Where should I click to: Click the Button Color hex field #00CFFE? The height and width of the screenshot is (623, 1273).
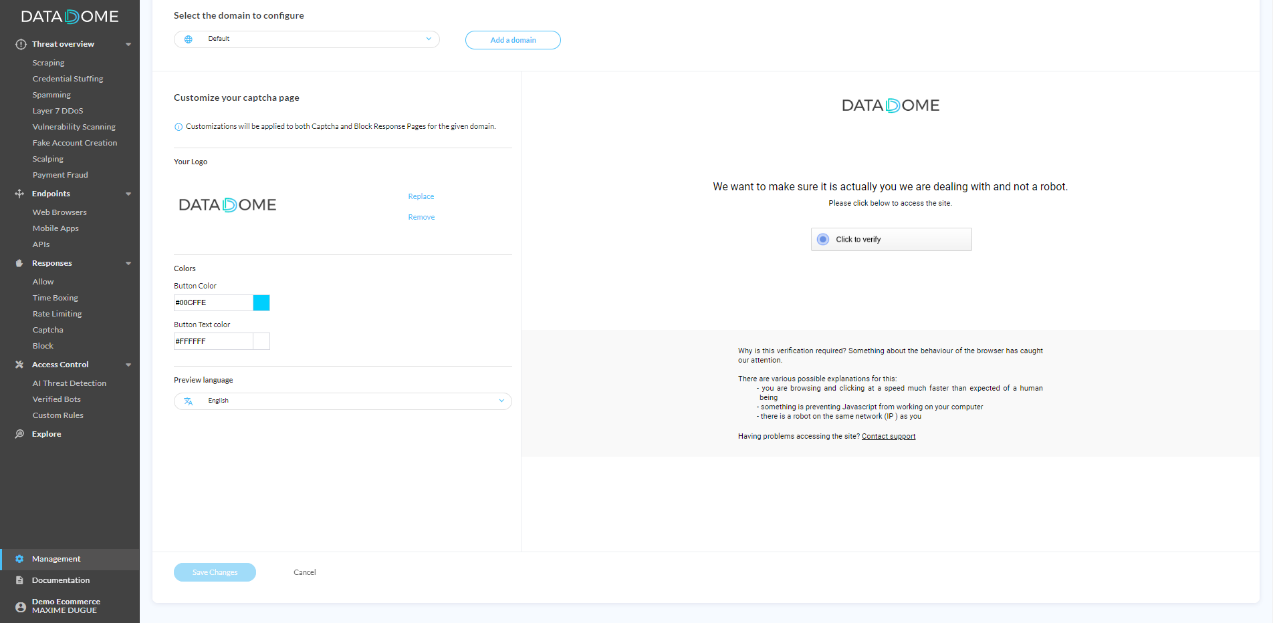click(x=213, y=302)
